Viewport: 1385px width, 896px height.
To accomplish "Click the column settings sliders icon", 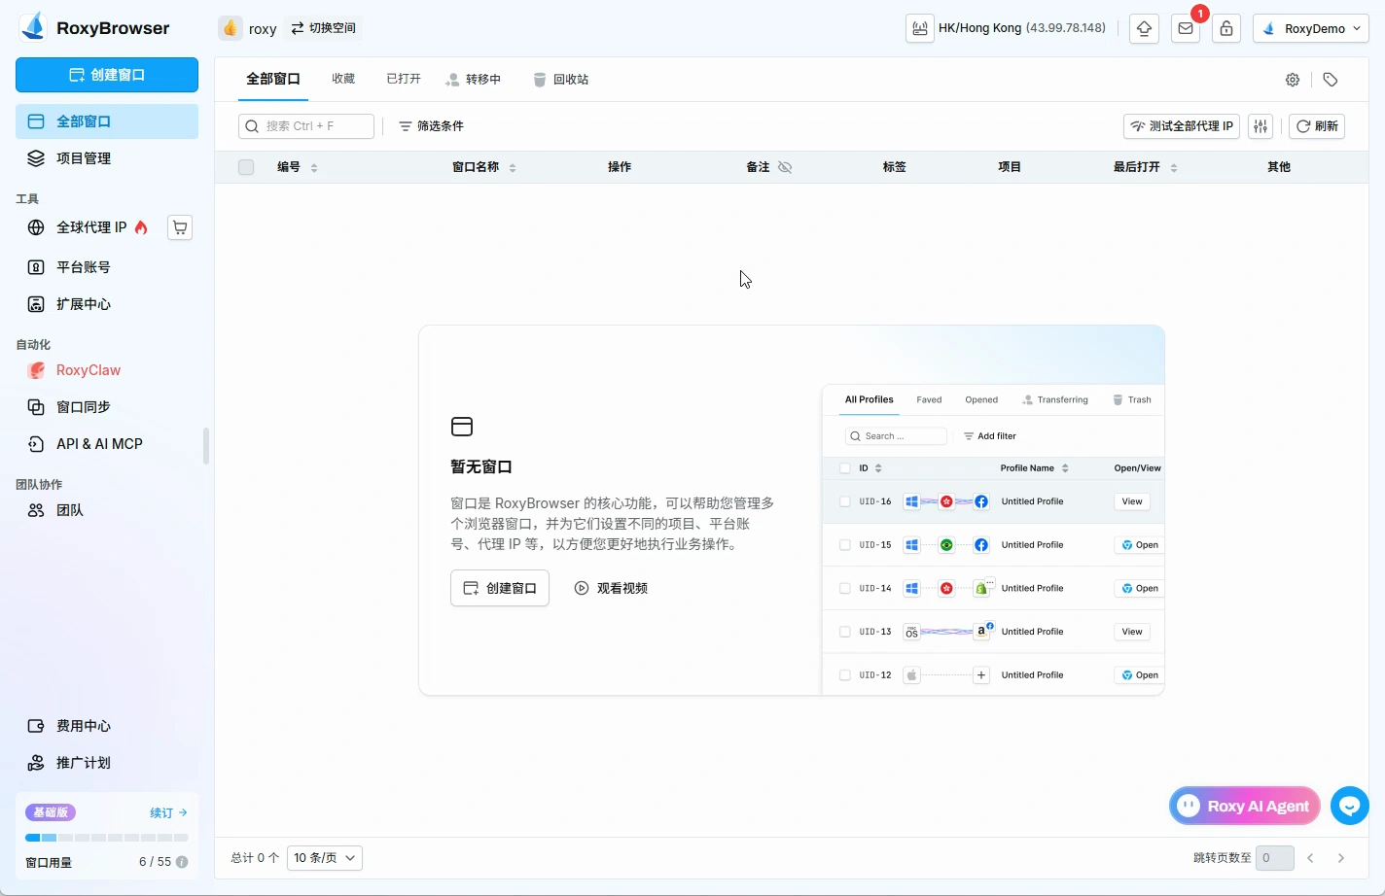I will [x=1261, y=126].
